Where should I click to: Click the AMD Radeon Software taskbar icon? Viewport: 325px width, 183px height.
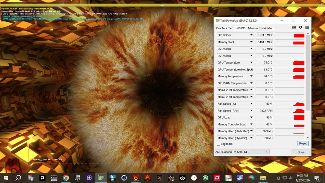tap(42, 178)
